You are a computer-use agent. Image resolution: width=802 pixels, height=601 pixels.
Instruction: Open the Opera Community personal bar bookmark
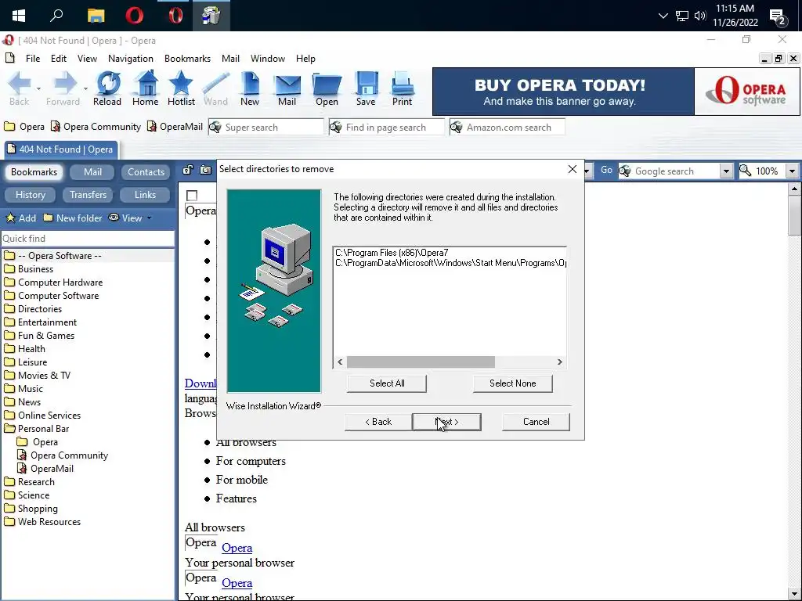coord(96,127)
